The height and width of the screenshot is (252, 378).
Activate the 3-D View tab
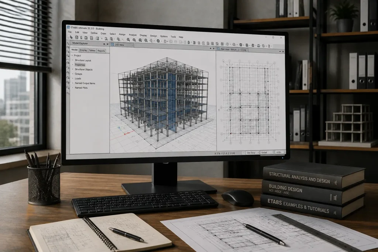[x=122, y=45]
